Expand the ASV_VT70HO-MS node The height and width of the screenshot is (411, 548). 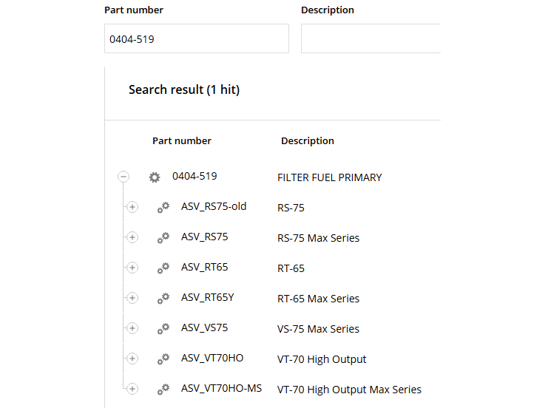(132, 389)
